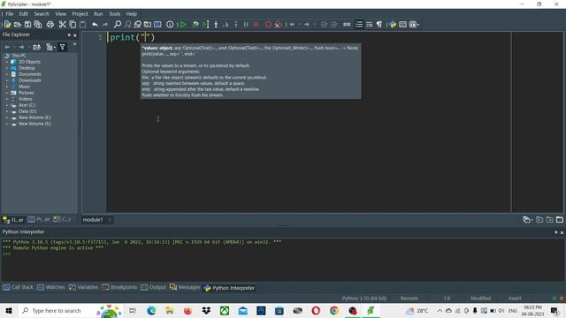Screen dimensions: 566x318
Task: Expand the Data (D:) drive
Action: pyautogui.click(x=7, y=111)
